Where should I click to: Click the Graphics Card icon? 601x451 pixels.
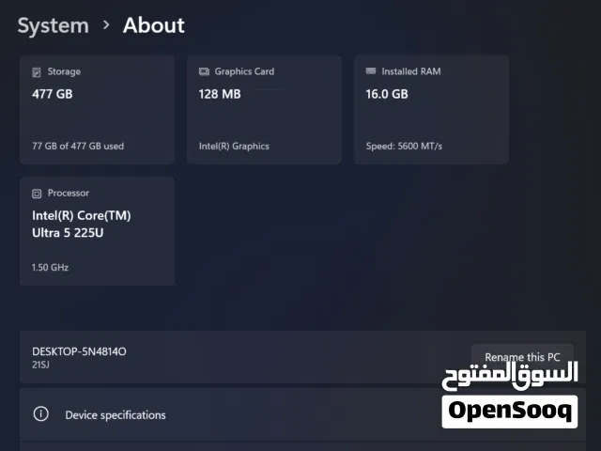(x=204, y=71)
